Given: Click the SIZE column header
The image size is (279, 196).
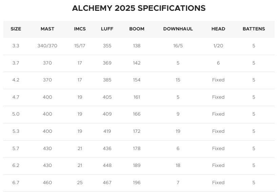Looking at the screenshot, I should (x=16, y=29).
